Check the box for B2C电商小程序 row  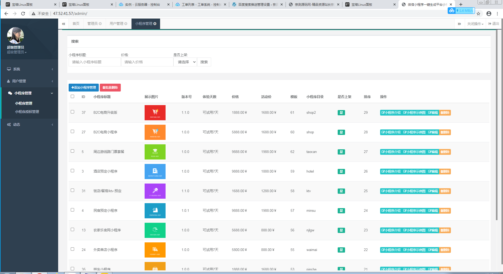pos(73,132)
